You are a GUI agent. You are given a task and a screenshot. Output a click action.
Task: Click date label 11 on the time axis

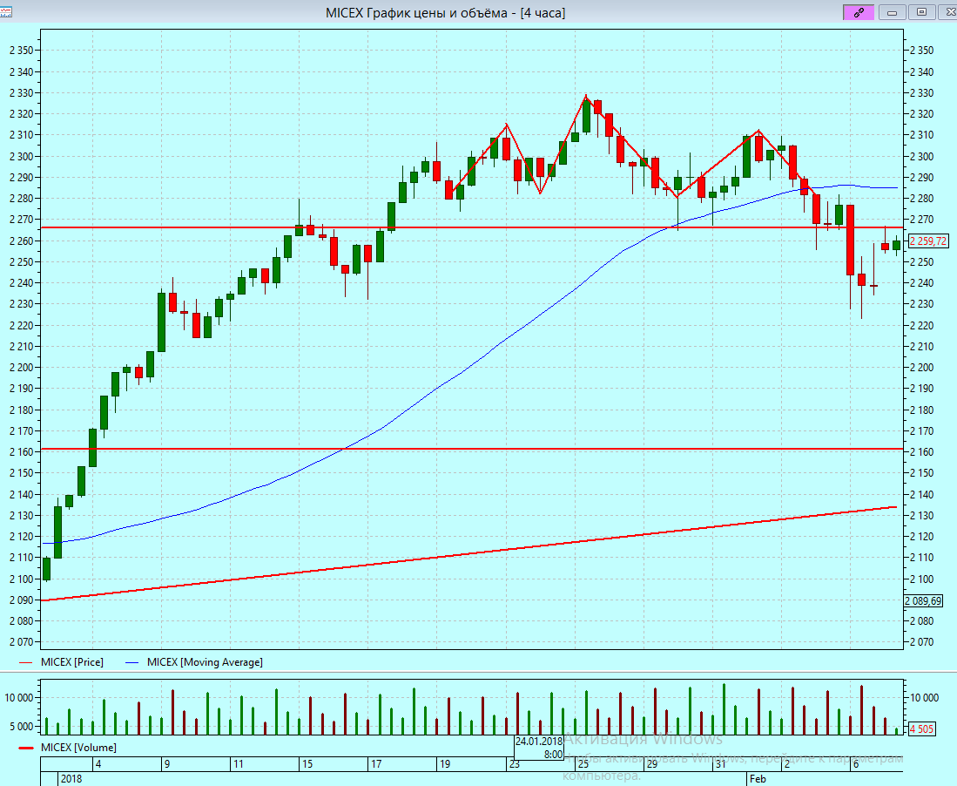click(x=238, y=764)
